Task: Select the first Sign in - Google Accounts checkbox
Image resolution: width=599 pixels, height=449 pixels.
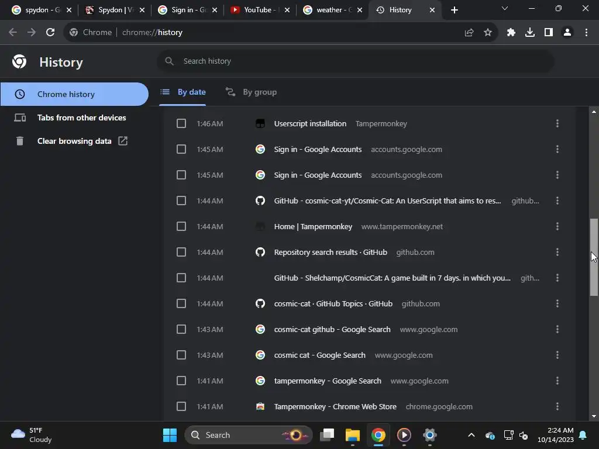Action: coord(181,149)
